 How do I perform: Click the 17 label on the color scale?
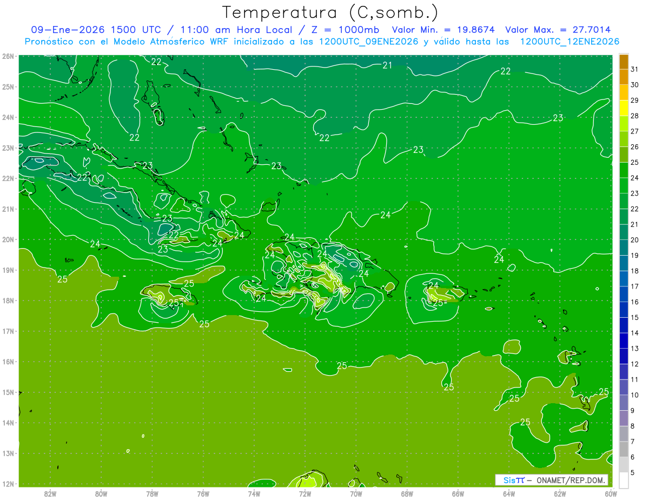[635, 286]
